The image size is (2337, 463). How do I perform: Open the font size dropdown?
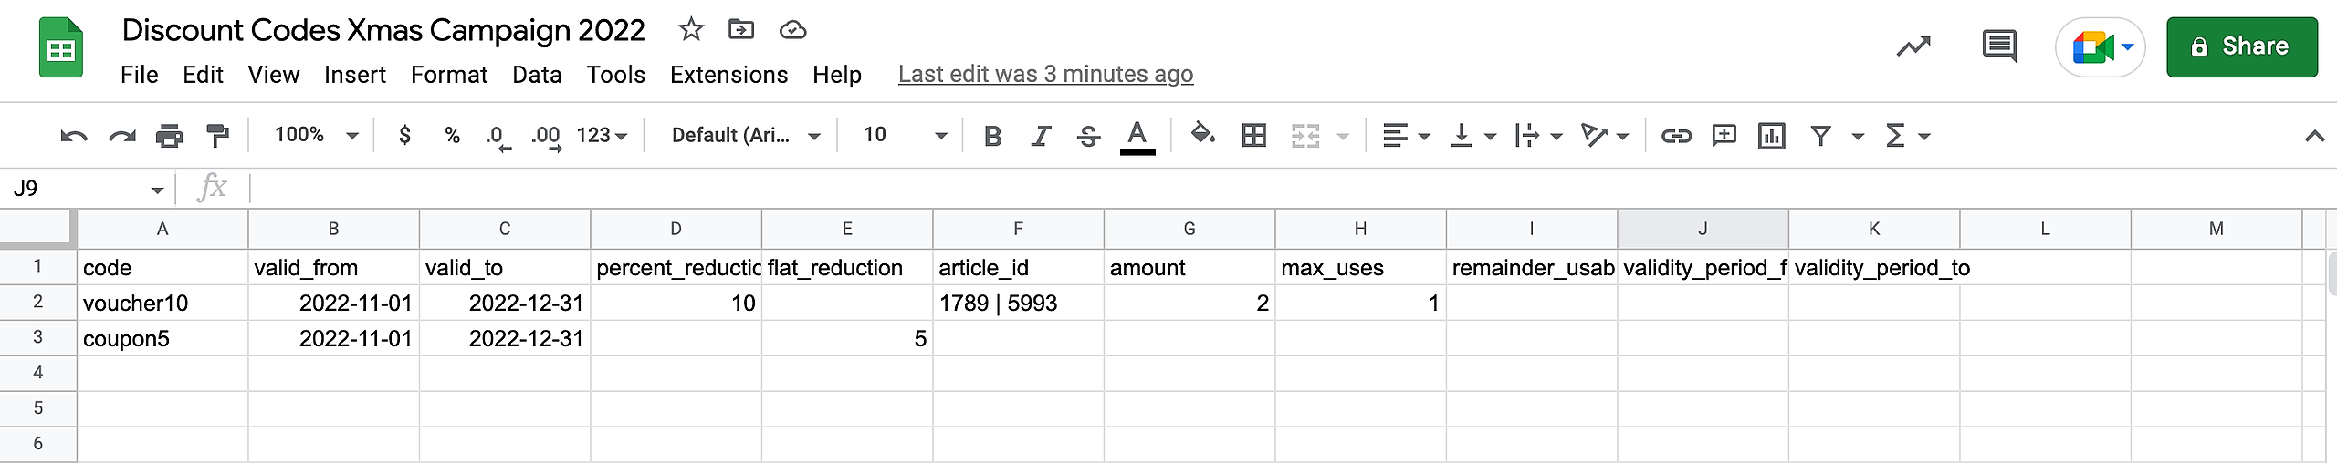click(x=904, y=136)
